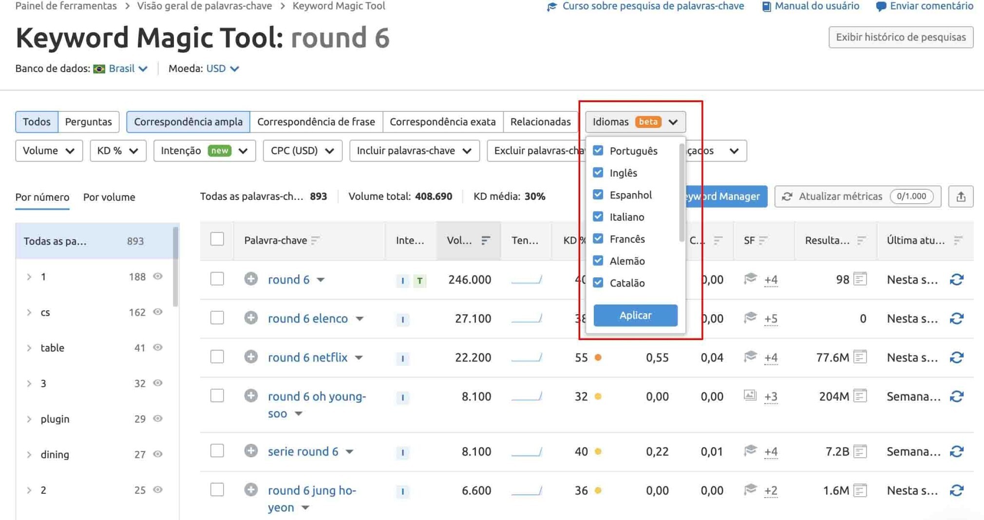
Task: Open the Intenção filter dropdown
Action: click(205, 151)
